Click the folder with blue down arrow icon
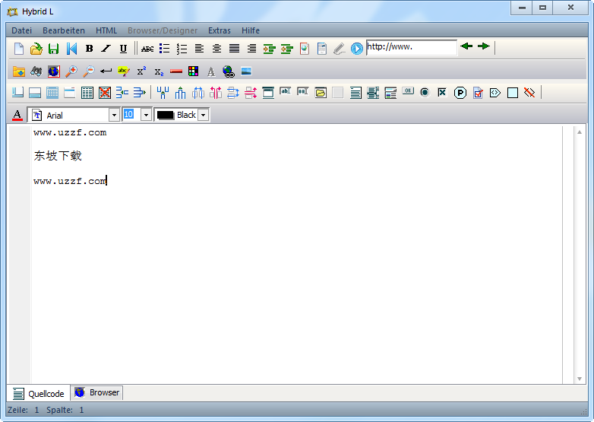Image resolution: width=594 pixels, height=422 pixels. coord(18,71)
